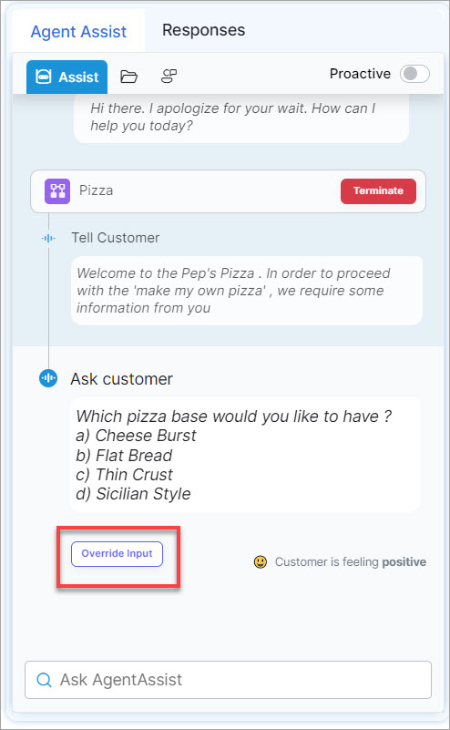
Task: Open the Responses tab
Action: [203, 30]
